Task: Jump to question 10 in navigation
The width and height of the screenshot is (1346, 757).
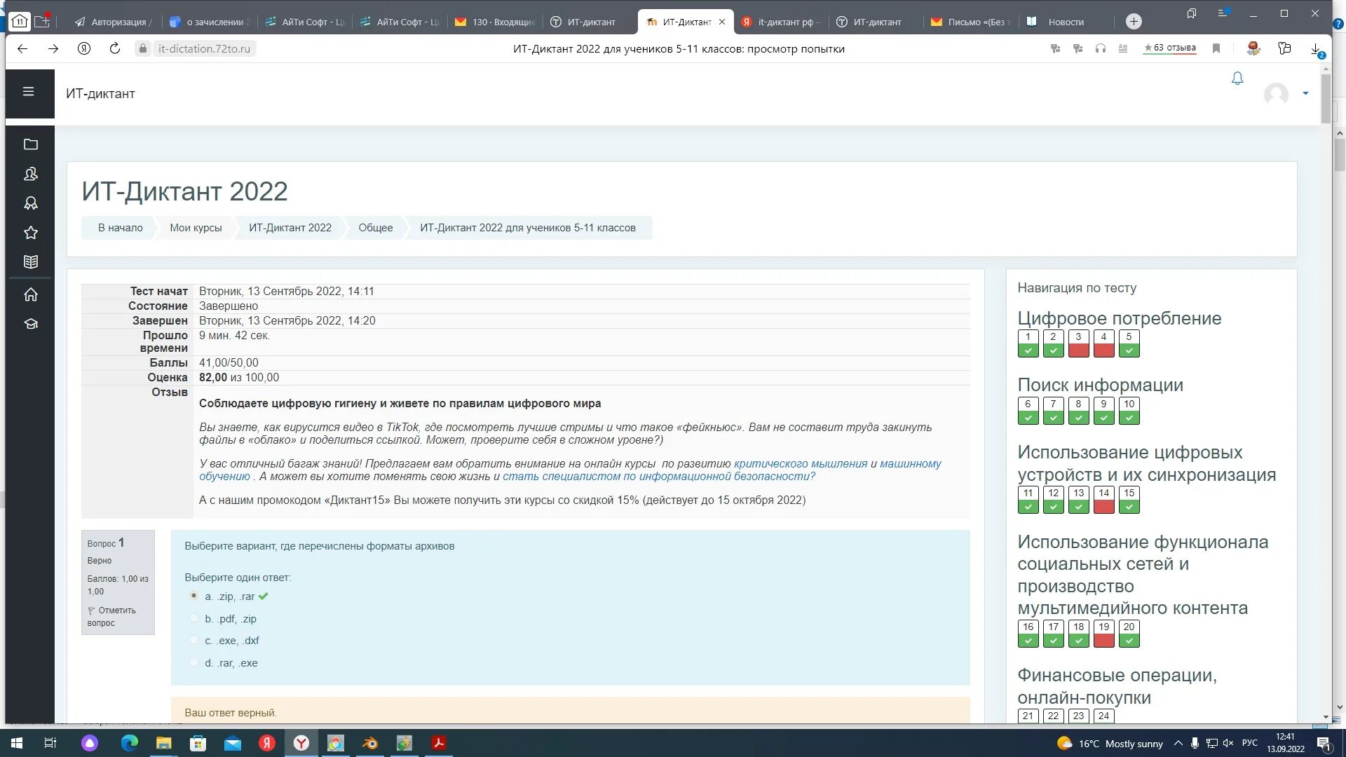Action: 1129,411
